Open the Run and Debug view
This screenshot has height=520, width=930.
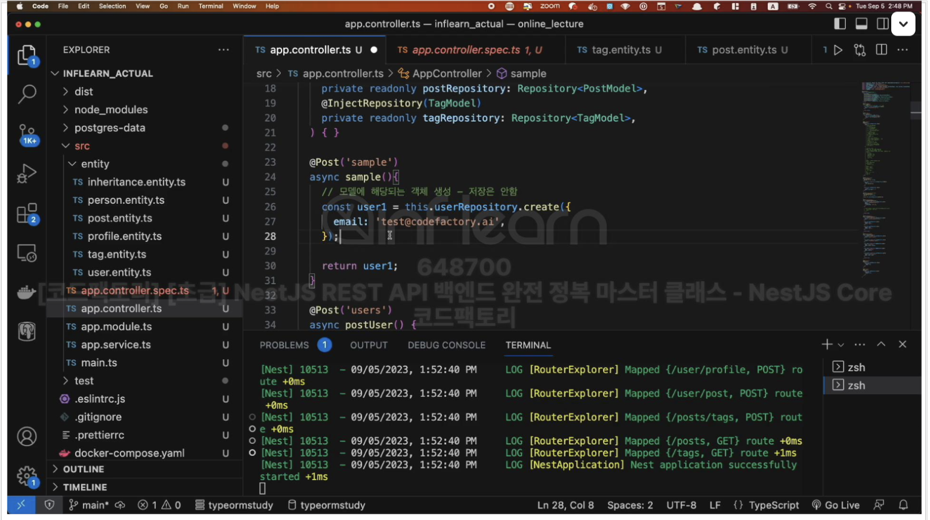tap(27, 174)
